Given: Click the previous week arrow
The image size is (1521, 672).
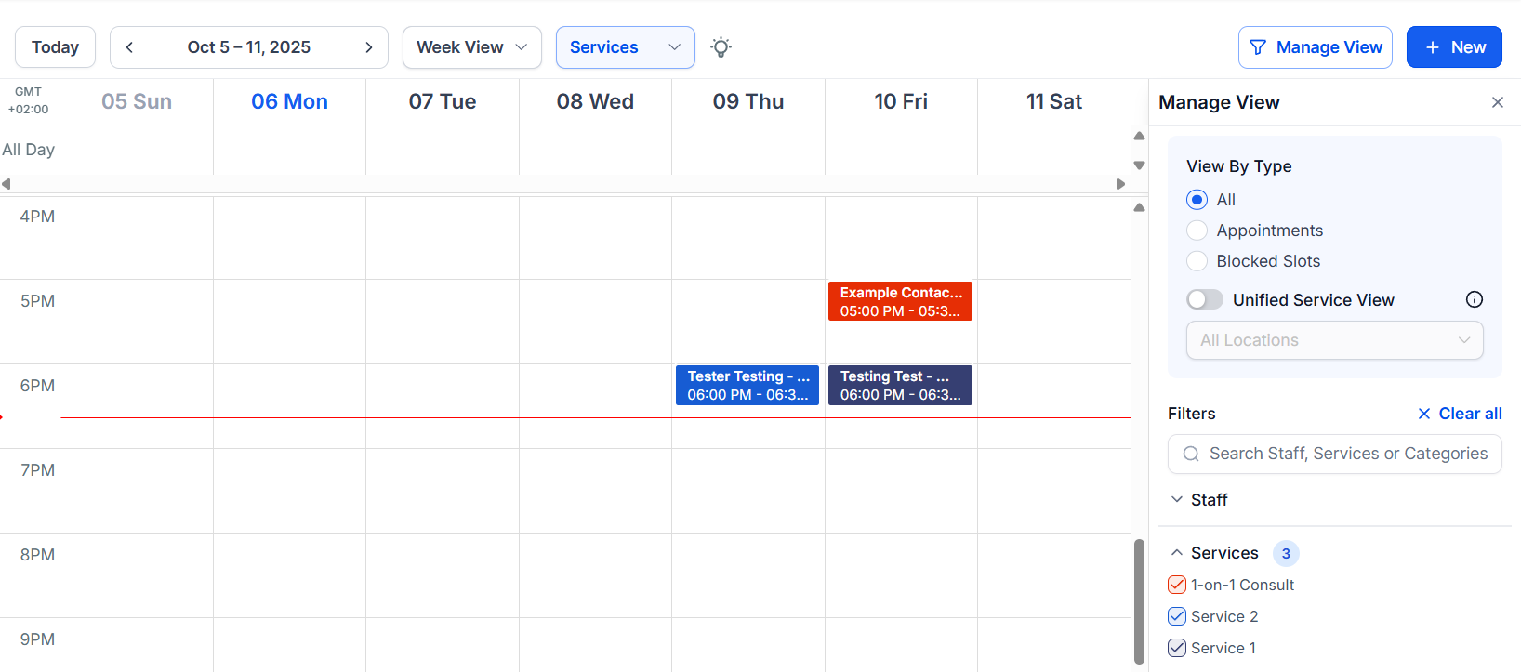Looking at the screenshot, I should pos(129,46).
